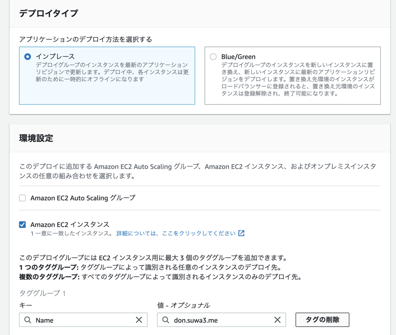Clear the don.suwa3.me value with X icon

[277, 320]
